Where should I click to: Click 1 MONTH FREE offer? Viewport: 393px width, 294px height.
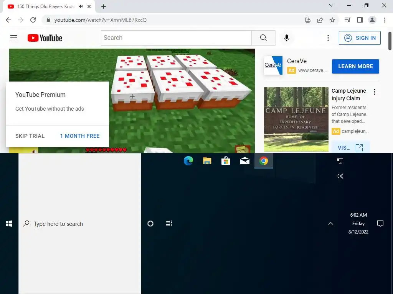point(80,136)
